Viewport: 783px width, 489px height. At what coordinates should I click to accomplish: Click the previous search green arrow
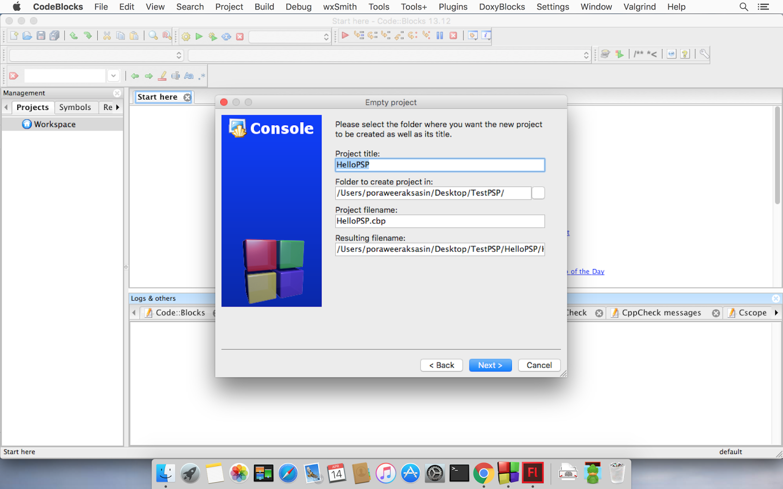(135, 76)
